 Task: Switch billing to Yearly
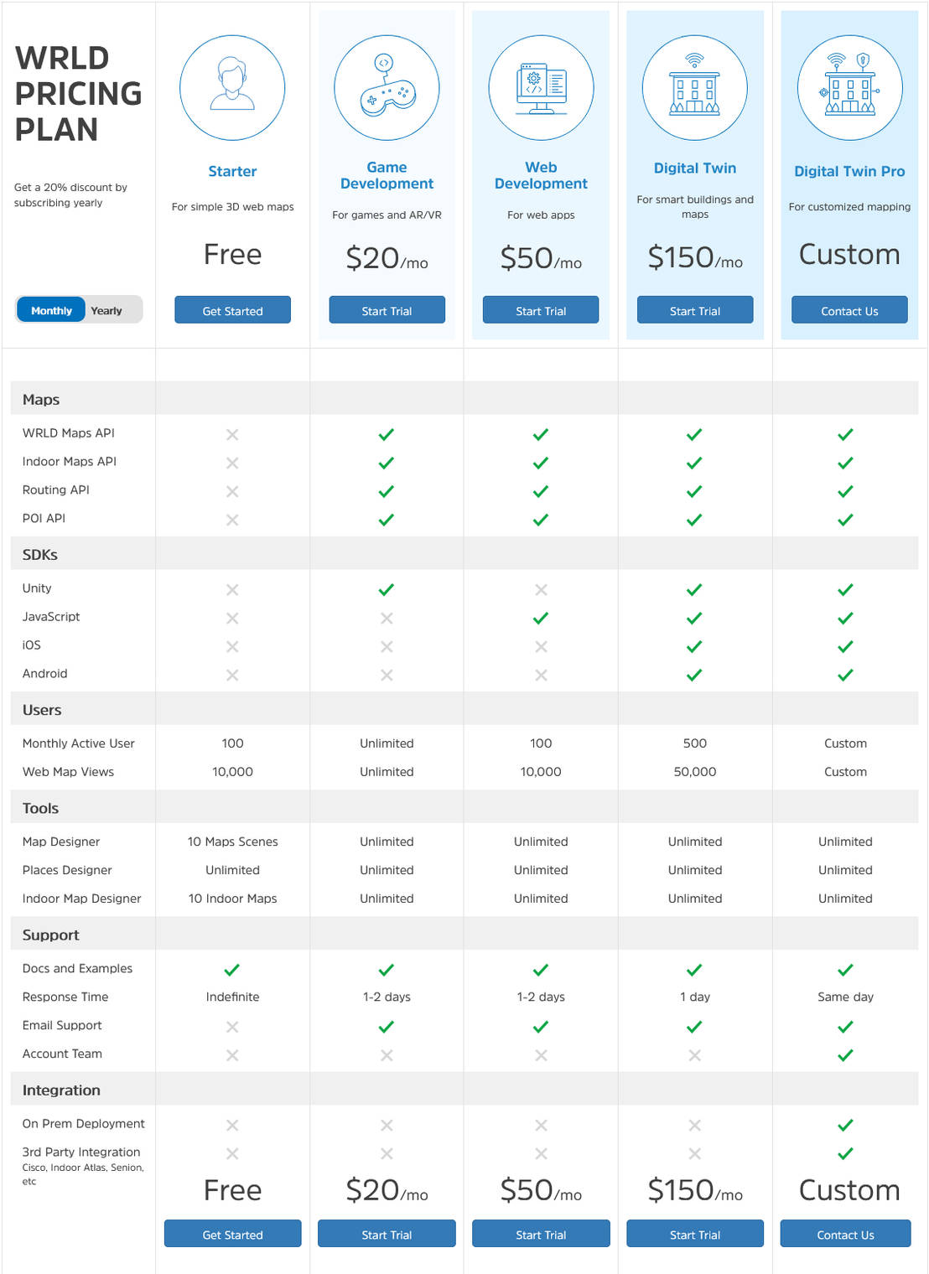(106, 311)
